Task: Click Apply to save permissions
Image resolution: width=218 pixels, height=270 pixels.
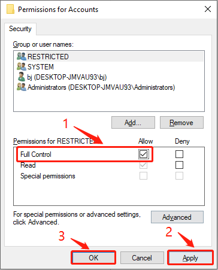Action: coord(190,258)
